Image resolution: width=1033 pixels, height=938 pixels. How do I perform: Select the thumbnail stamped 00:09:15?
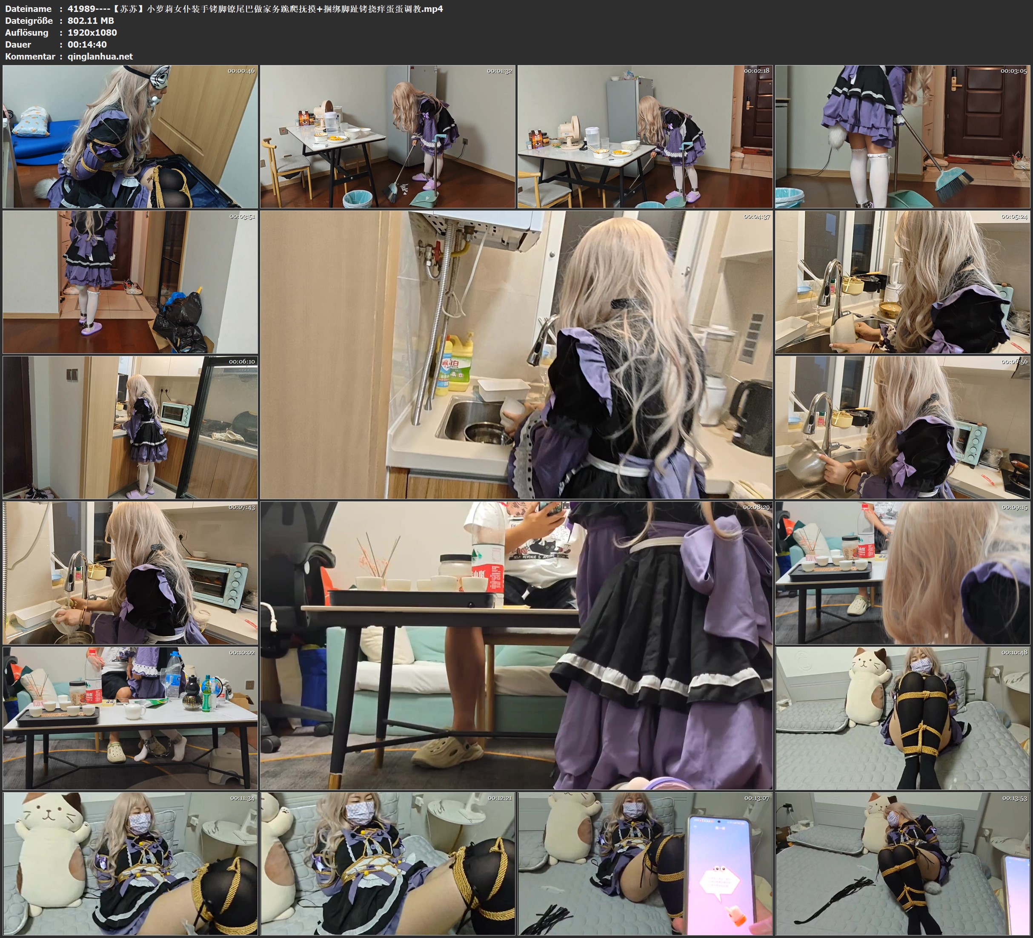(903, 573)
